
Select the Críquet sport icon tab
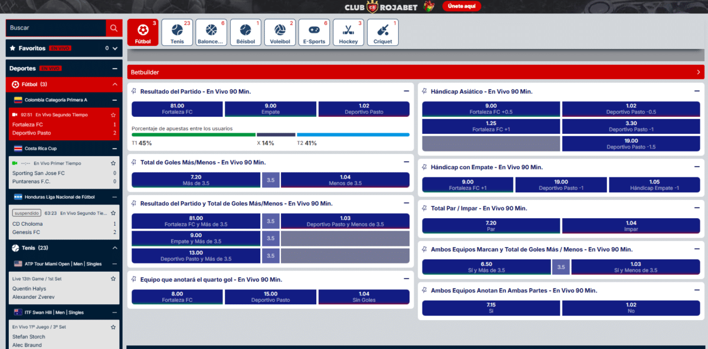[x=382, y=32]
